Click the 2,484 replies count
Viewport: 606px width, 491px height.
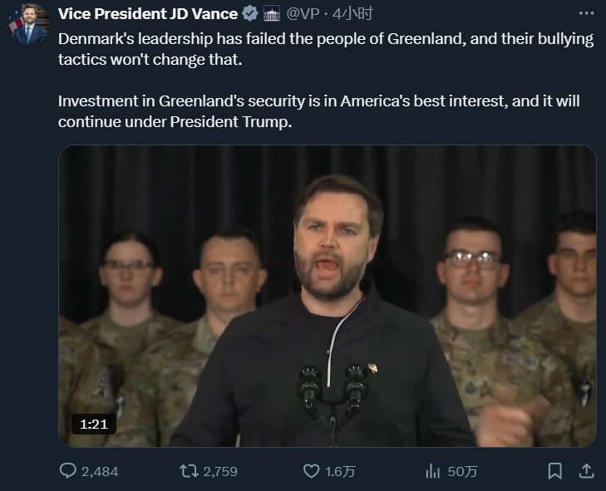point(101,471)
